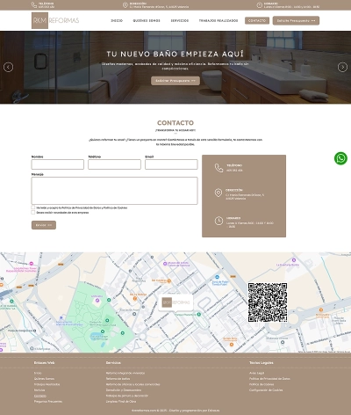Click the clock icon in contact card
The width and height of the screenshot is (351, 415).
tap(218, 221)
